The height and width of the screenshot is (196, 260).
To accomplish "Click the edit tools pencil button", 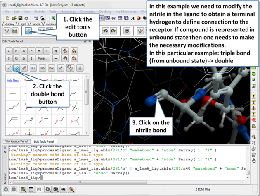I will (28, 31).
